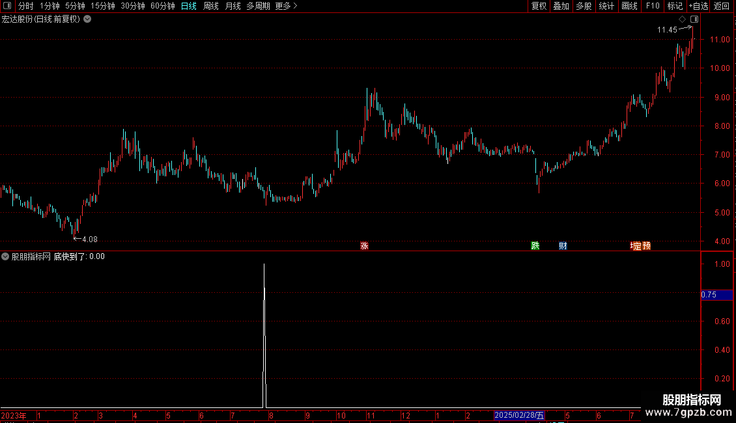Click the 复权 adjustment button

(539, 6)
